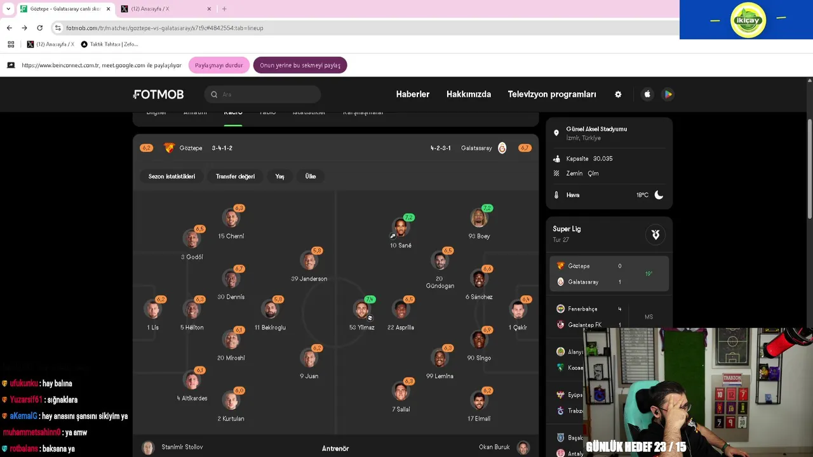Close the Göztepe - Galatasaray browser tab
This screenshot has width=813, height=457.
tap(108, 9)
